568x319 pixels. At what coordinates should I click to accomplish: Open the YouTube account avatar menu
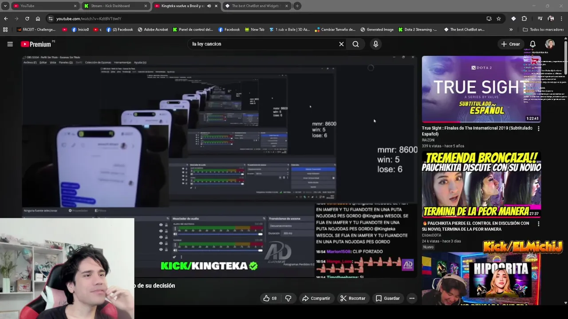pos(550,44)
